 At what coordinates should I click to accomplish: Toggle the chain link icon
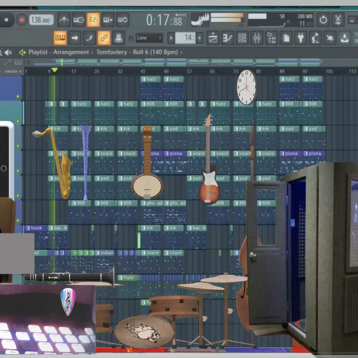(x=104, y=38)
